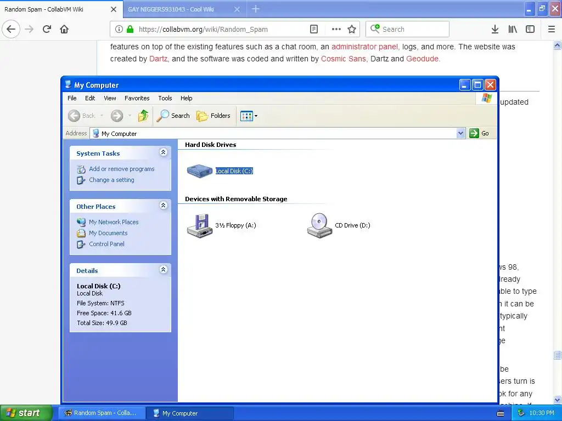562x421 pixels.
Task: Click the system tray network icon
Action: coord(520,413)
